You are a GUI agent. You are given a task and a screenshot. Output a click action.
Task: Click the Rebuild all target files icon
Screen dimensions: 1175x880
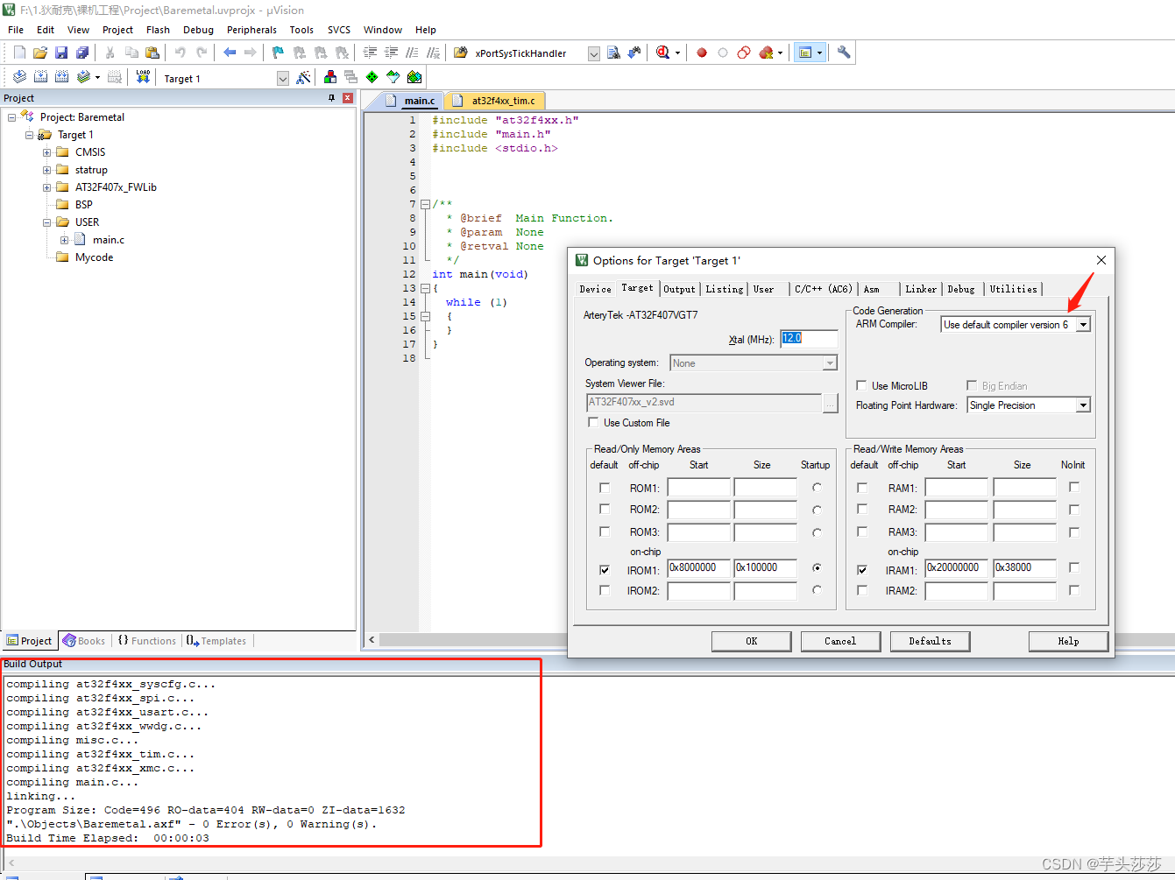(61, 77)
